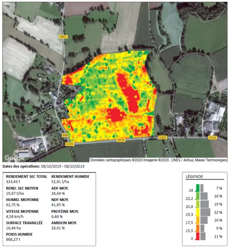The width and height of the screenshot is (229, 248).
Task: Click the RENDEMENT SEC TOTAL value
Action: (13, 182)
